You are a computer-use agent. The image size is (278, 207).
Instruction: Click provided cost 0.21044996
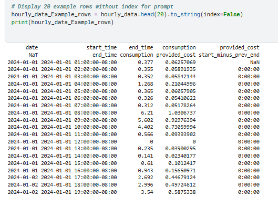pos(180,84)
